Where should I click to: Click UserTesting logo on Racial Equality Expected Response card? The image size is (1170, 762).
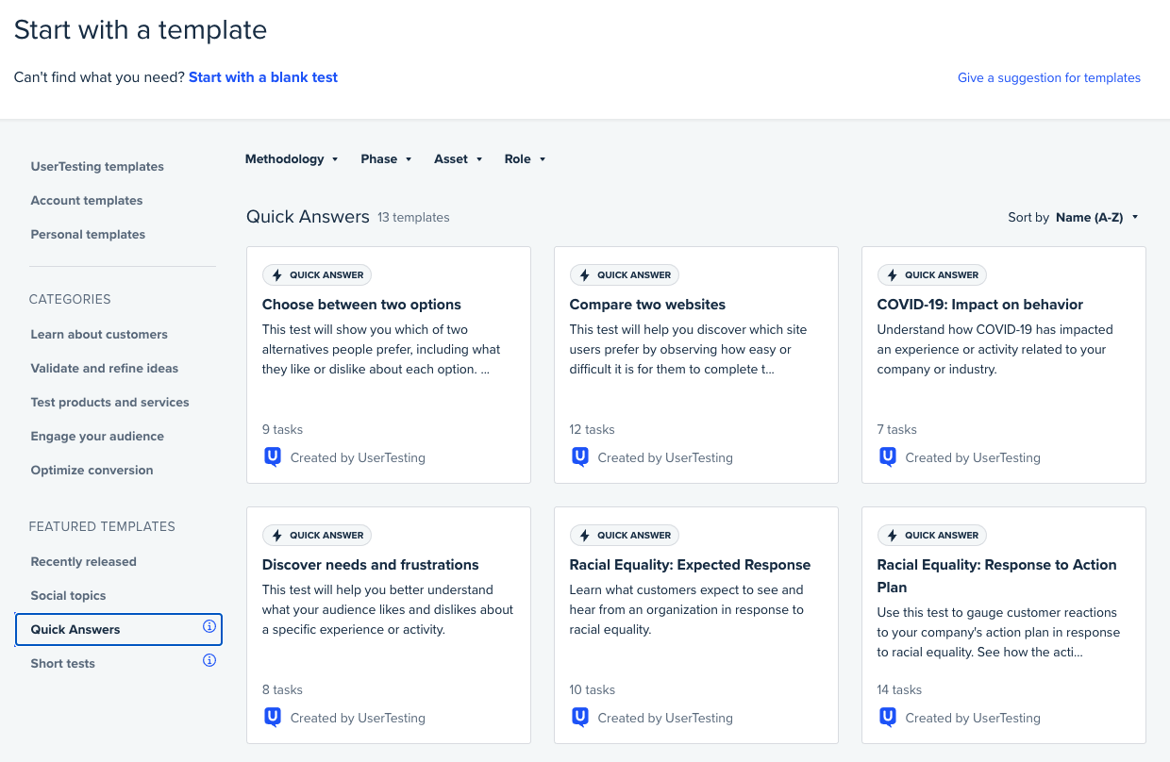click(x=580, y=718)
